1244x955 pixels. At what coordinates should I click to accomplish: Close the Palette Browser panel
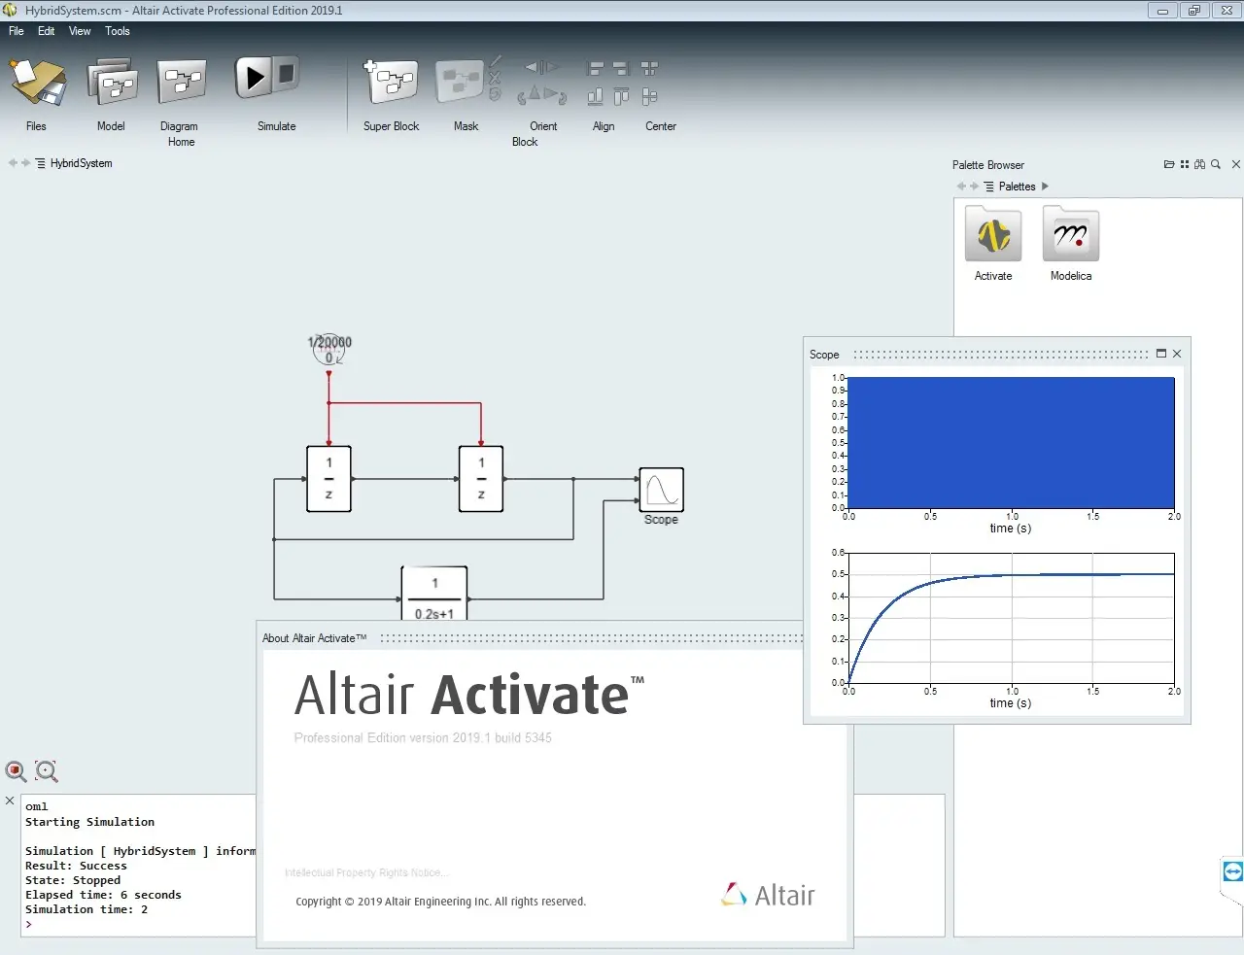click(1236, 164)
